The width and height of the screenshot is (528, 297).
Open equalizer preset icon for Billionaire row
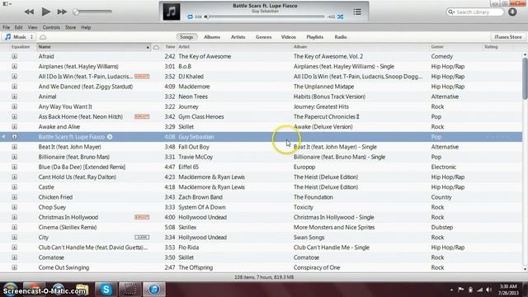coord(15,157)
